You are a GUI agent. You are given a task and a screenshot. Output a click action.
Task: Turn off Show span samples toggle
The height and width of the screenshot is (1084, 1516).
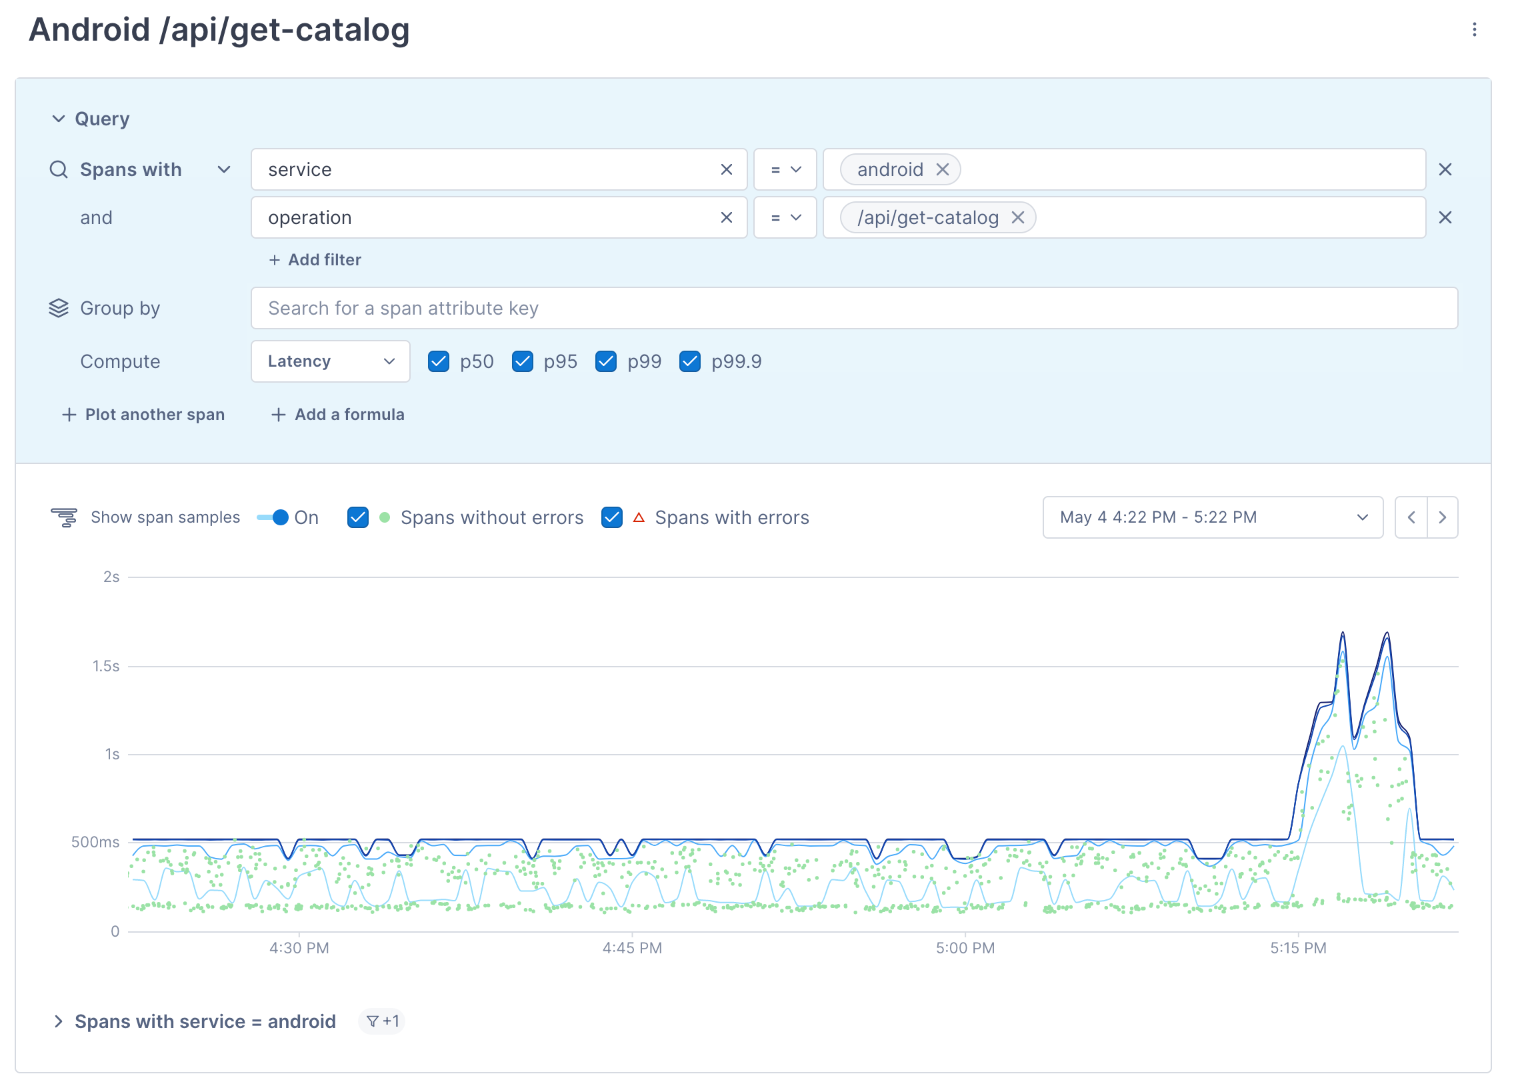273,517
